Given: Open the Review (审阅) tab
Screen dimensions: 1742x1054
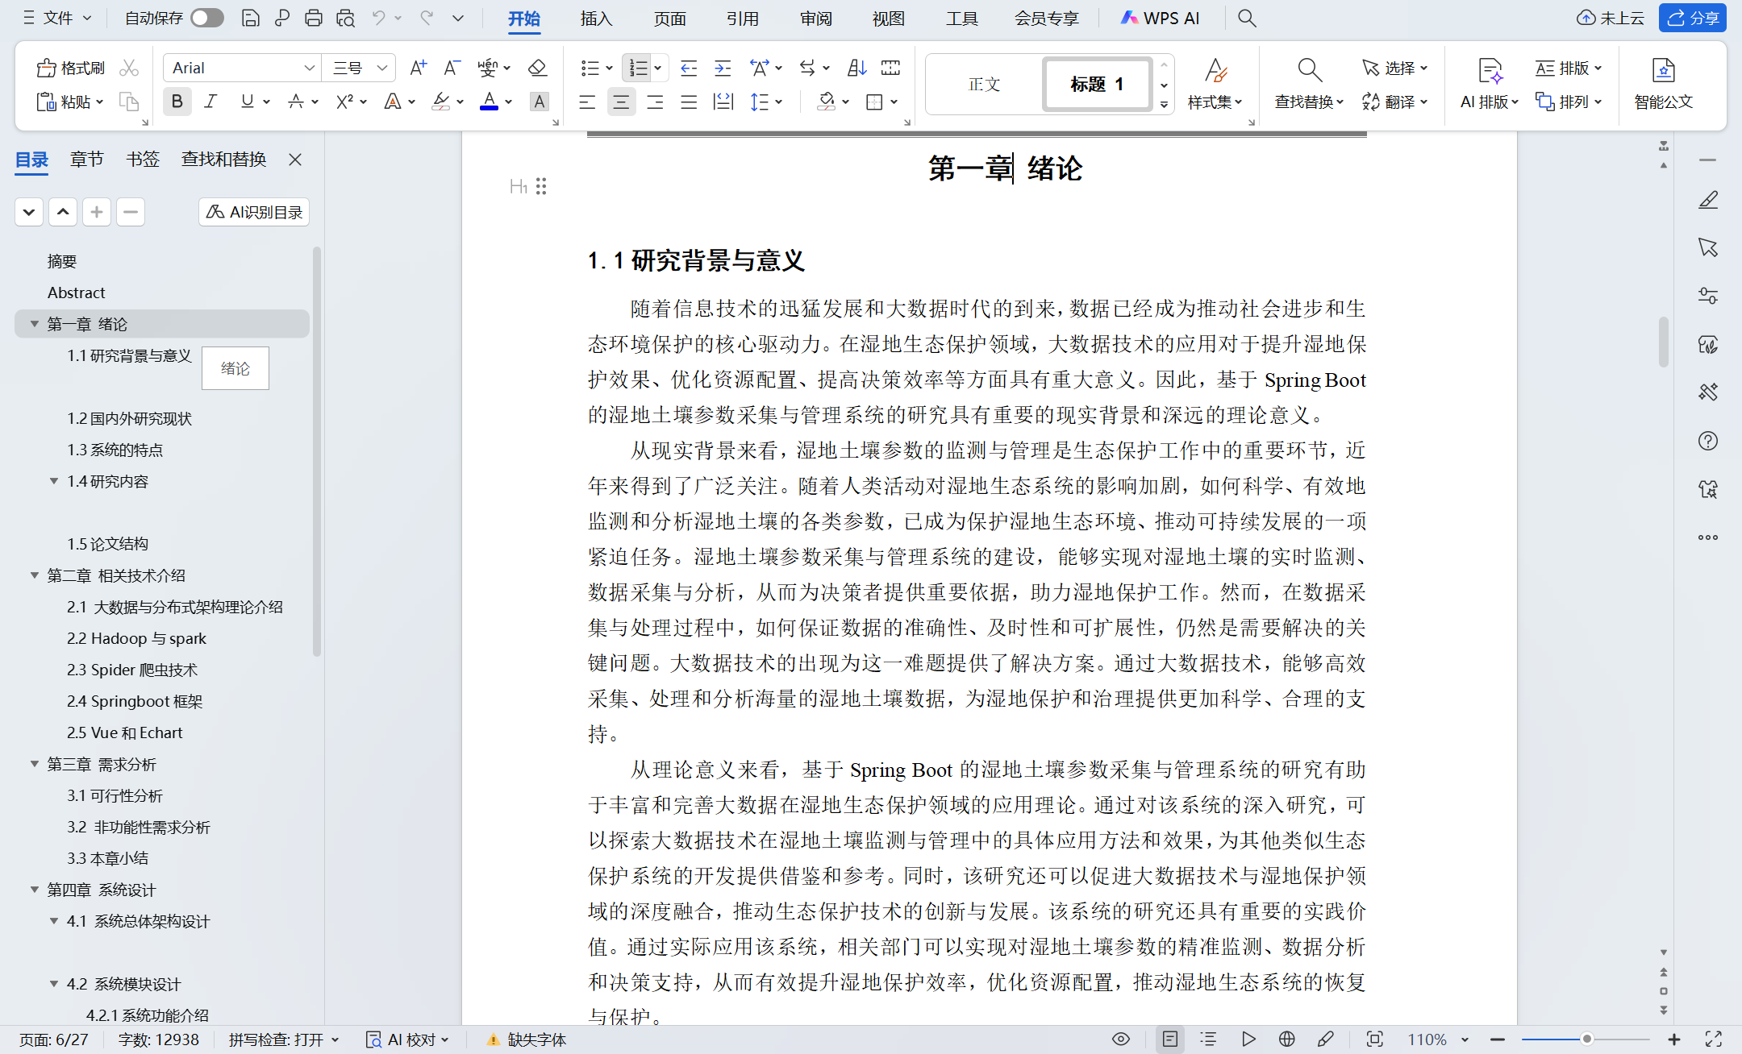Looking at the screenshot, I should coord(815,18).
